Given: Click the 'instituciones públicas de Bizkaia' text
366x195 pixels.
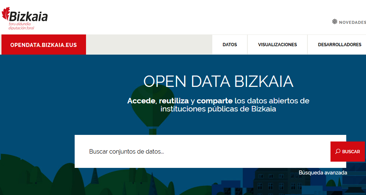Looking at the screenshot, I should point(218,109).
